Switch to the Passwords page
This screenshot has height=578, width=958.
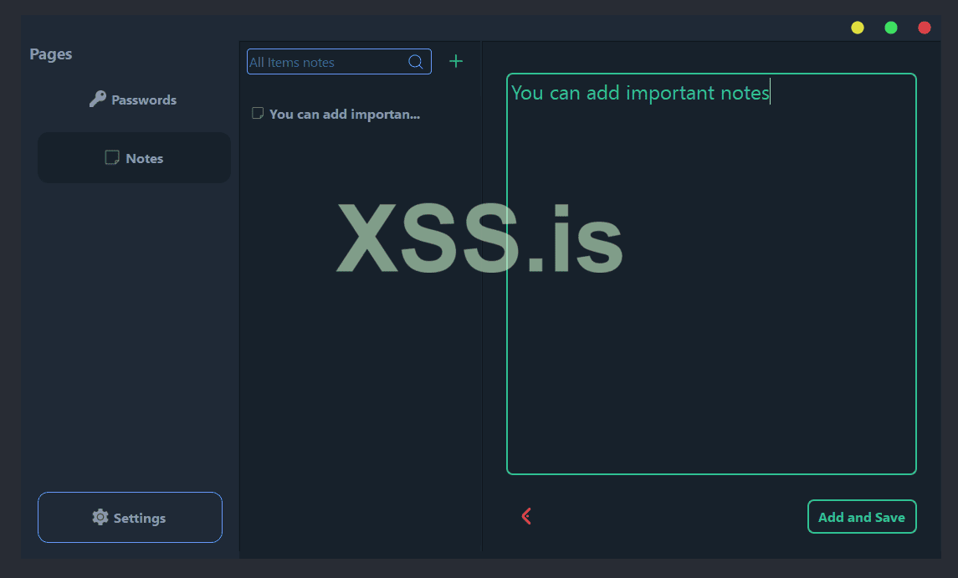[134, 99]
